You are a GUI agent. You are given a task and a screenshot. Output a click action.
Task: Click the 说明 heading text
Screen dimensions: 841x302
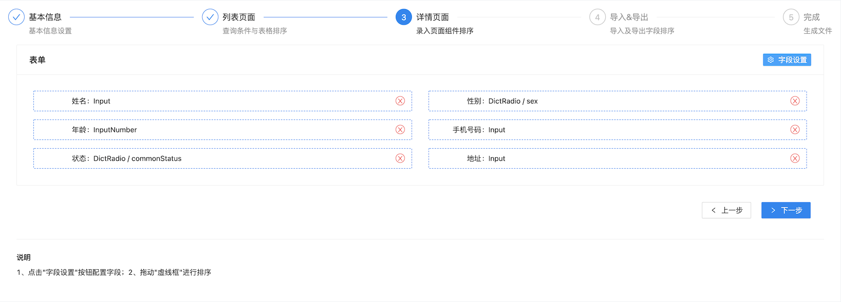[24, 257]
